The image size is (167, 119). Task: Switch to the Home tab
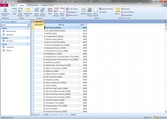(x=13, y=5)
